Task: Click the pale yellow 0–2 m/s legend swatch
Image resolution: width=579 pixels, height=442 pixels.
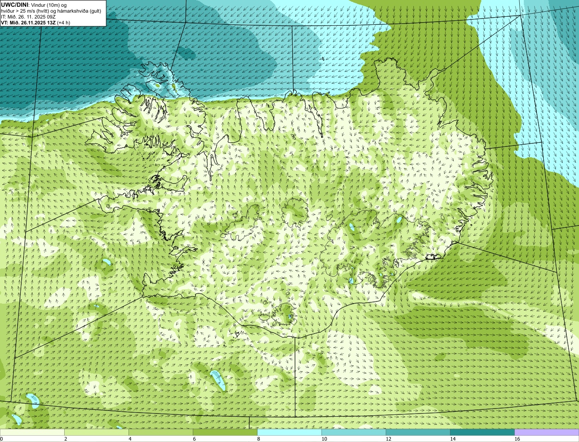Action: (32, 432)
